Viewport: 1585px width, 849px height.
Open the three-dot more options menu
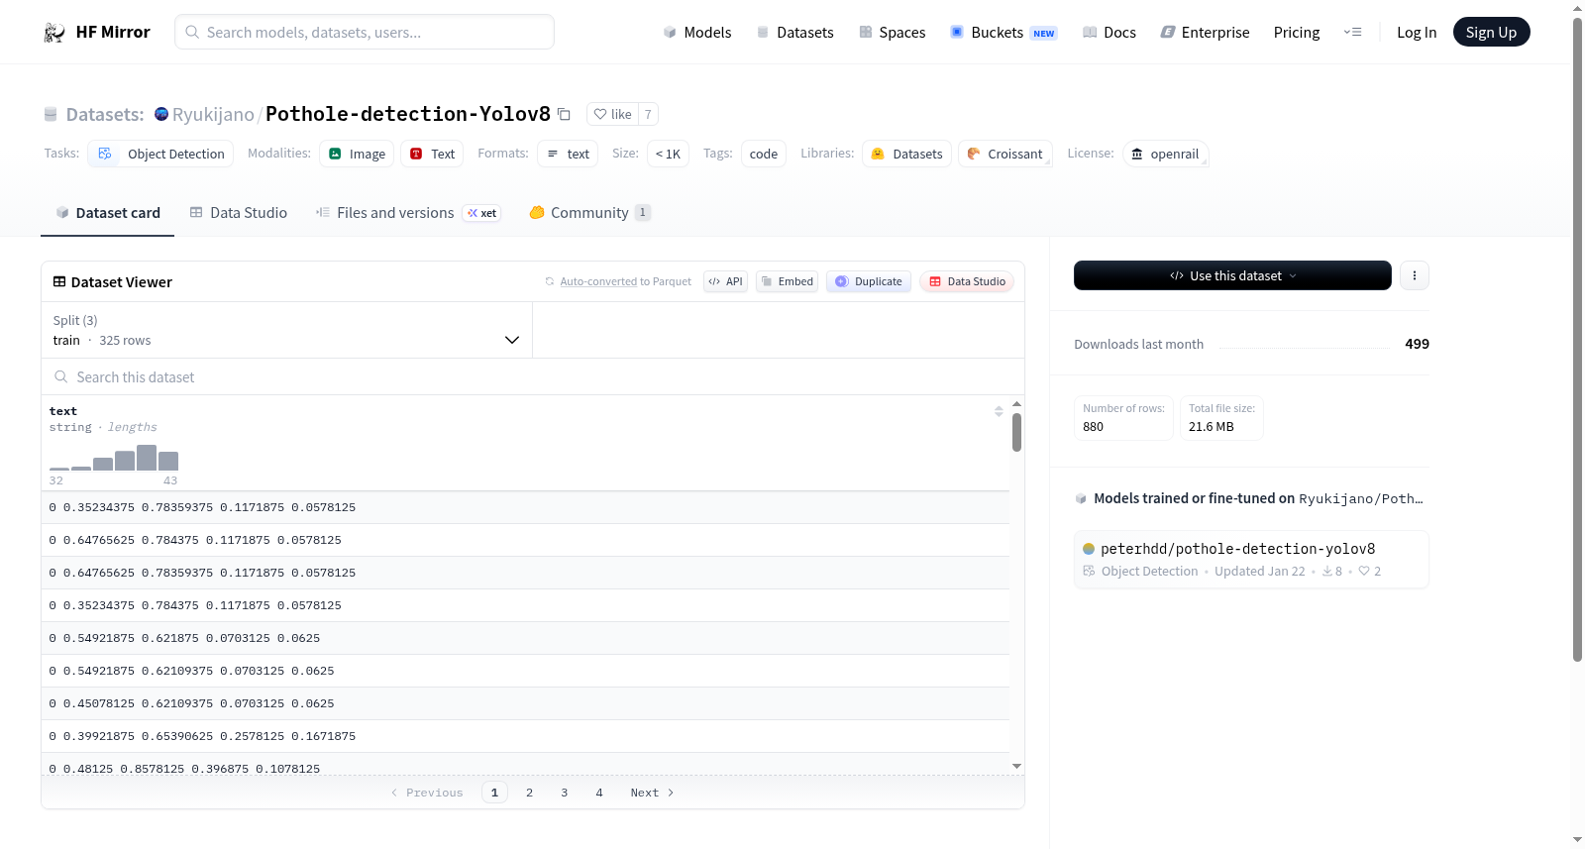[1415, 275]
